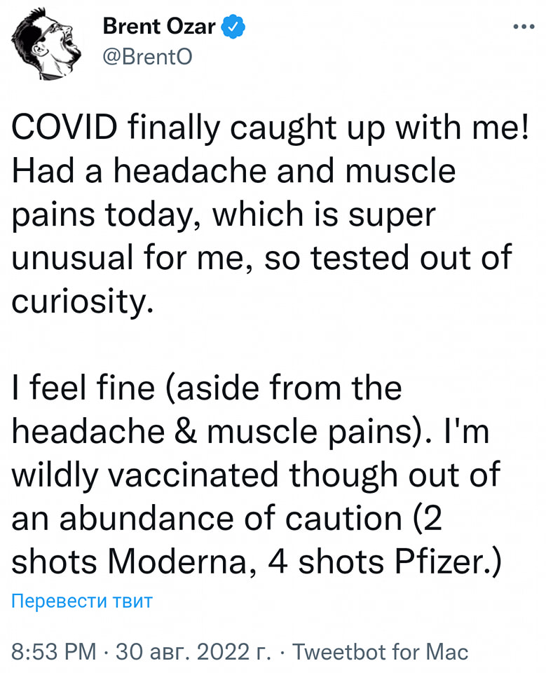
Task: Click the blue verified badge
Action: [x=234, y=27]
